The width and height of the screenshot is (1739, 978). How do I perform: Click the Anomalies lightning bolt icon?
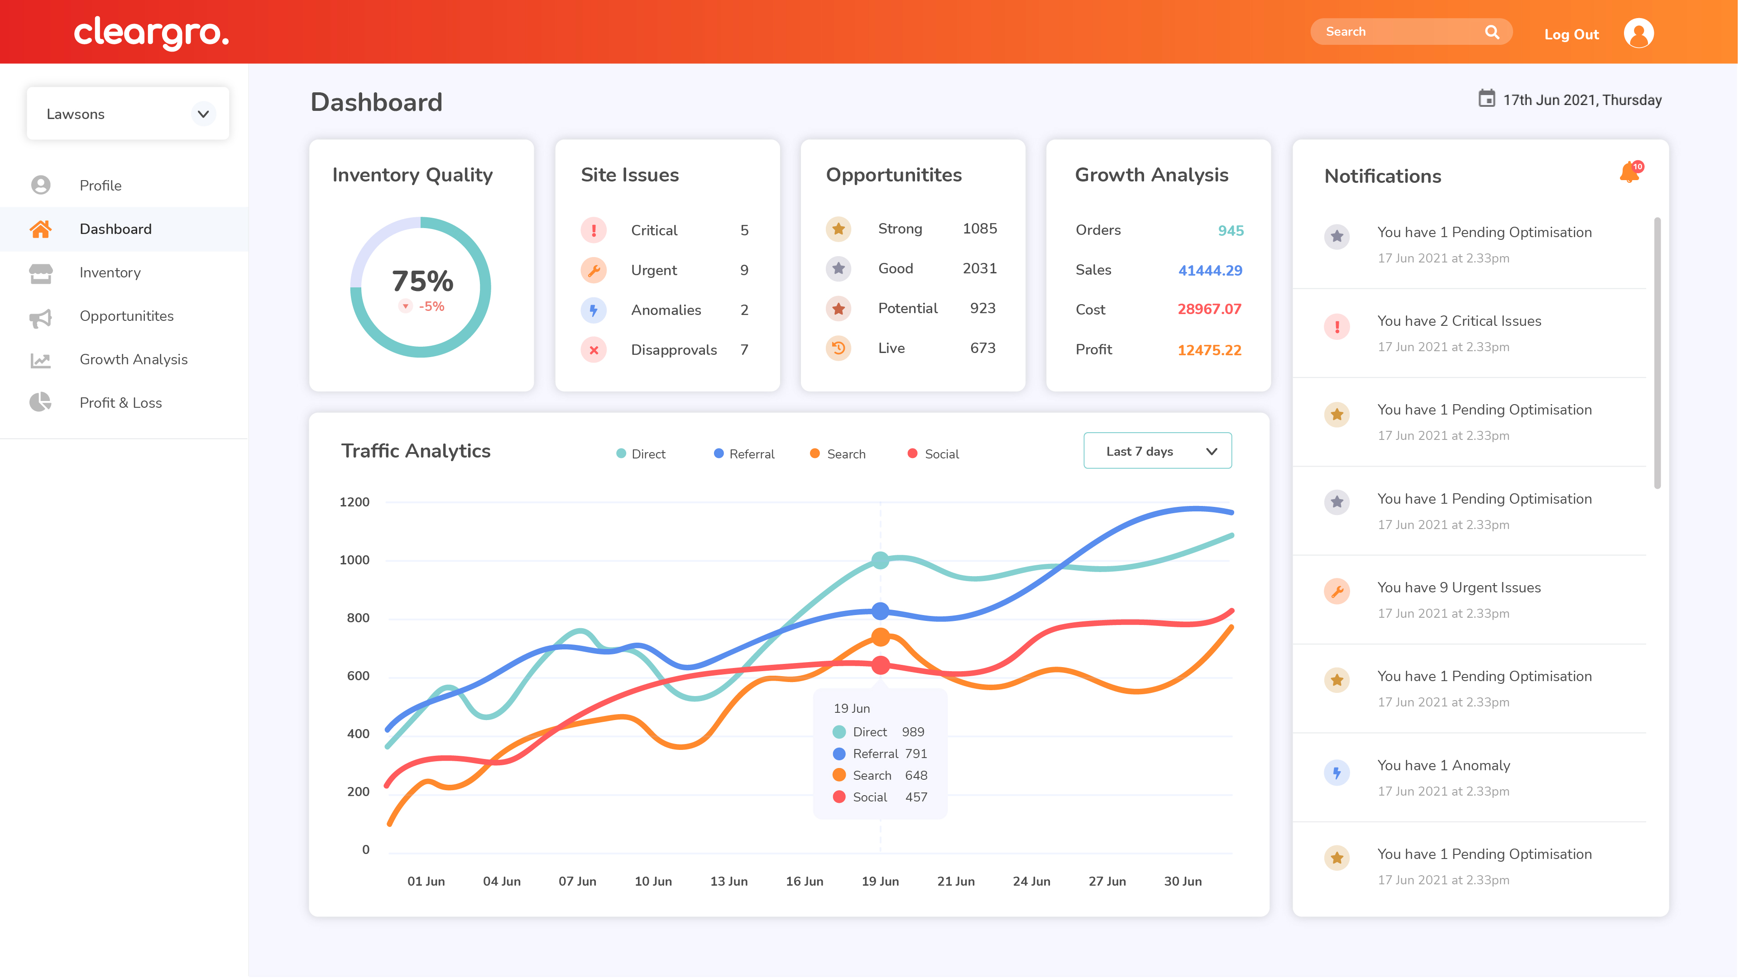(594, 310)
